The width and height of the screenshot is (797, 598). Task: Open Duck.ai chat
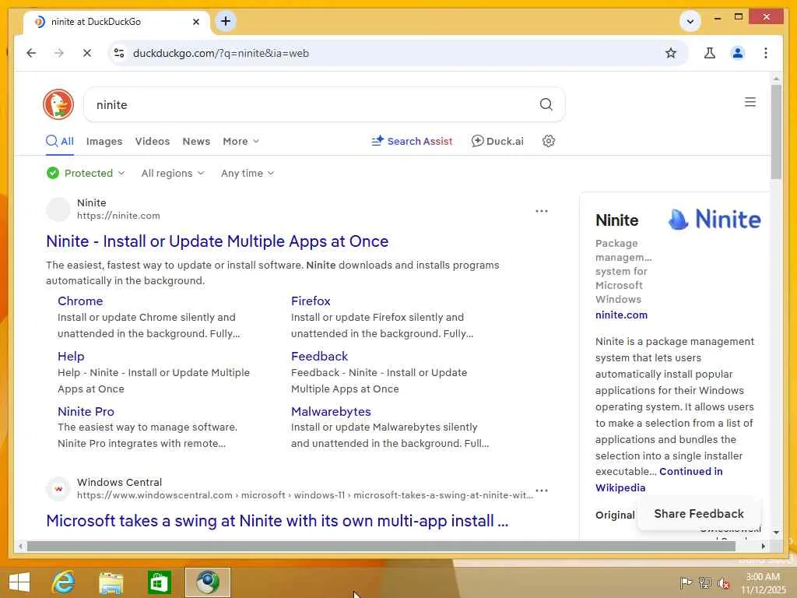coord(497,142)
